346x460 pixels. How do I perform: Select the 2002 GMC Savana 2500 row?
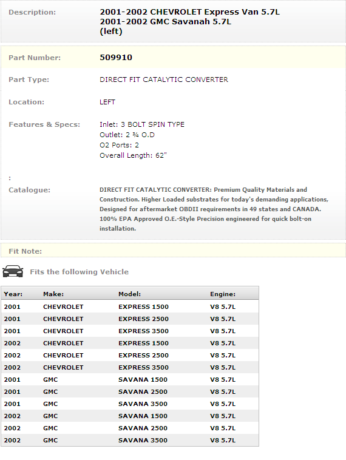(x=130, y=428)
